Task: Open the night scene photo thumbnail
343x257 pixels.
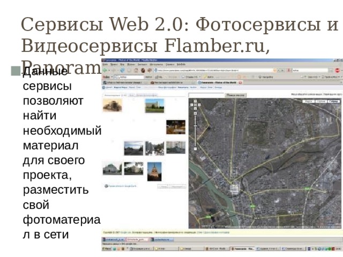Action: click(x=176, y=127)
